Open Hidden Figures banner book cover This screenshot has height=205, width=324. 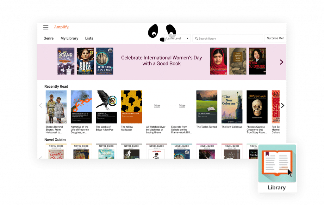(104, 61)
